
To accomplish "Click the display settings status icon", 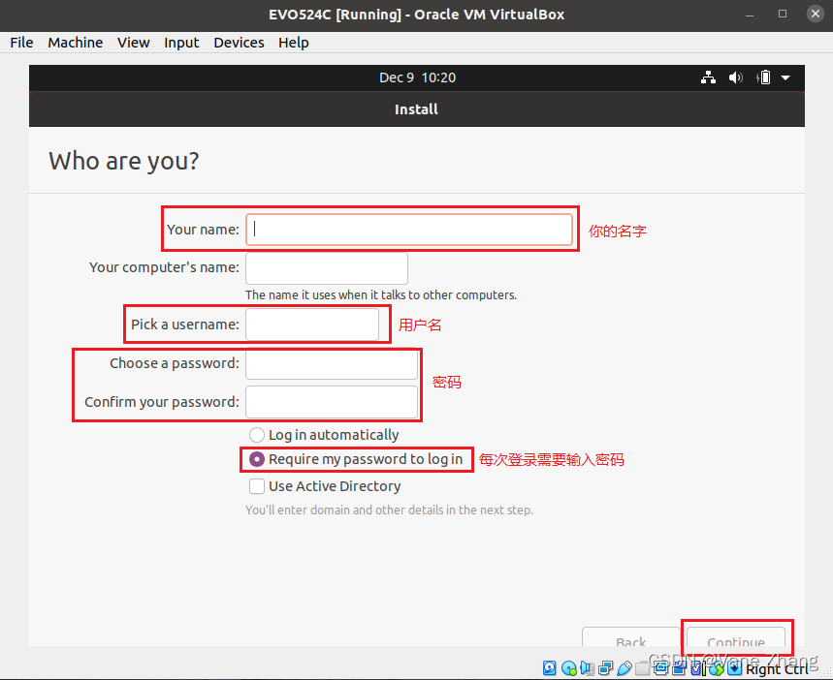I will 660,667.
